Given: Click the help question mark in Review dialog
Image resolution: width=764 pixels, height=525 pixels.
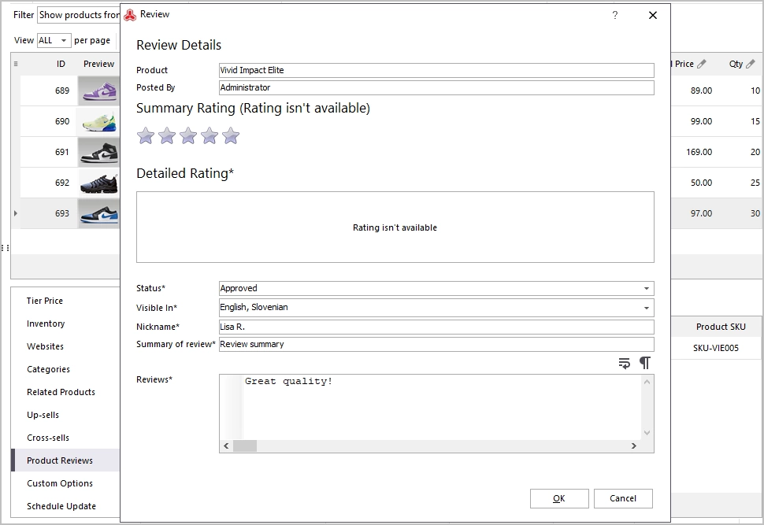Looking at the screenshot, I should 615,15.
